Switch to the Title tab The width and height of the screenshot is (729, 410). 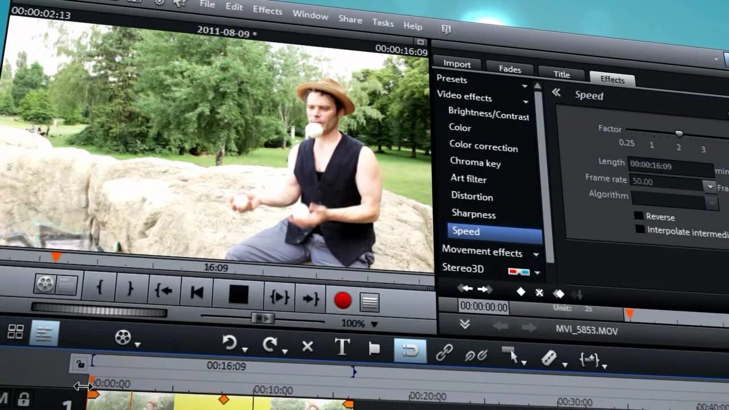(562, 73)
